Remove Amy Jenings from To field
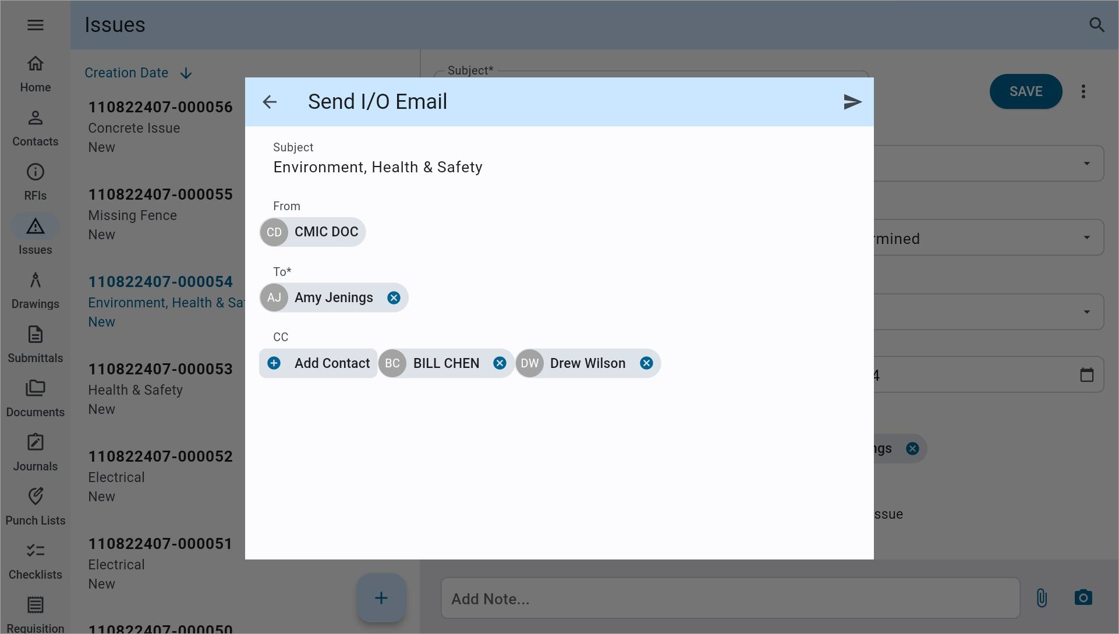 point(393,297)
